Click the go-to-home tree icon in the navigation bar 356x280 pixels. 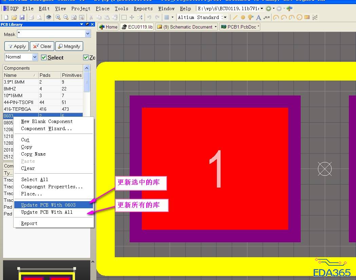[289, 8]
